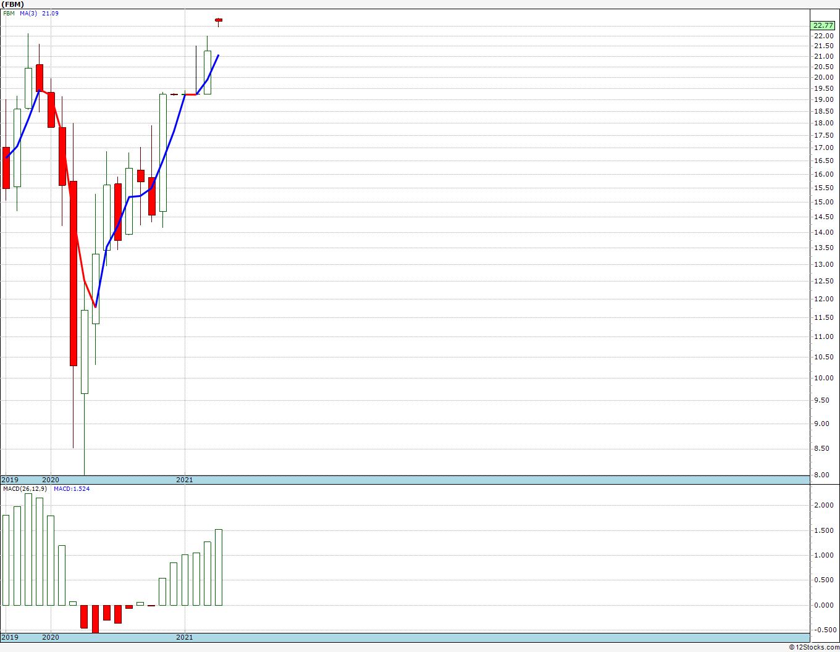Click 2020 on the price chart time axis
840x652 pixels.
pyautogui.click(x=51, y=480)
